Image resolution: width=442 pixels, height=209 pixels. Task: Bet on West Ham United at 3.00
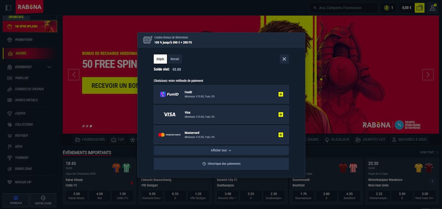[x=425, y=196]
